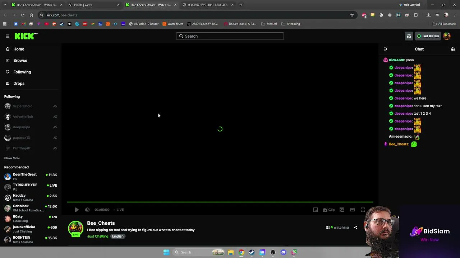Open ROSHTEIN recommended stream
Screen dimensions: 460x258
(31, 239)
